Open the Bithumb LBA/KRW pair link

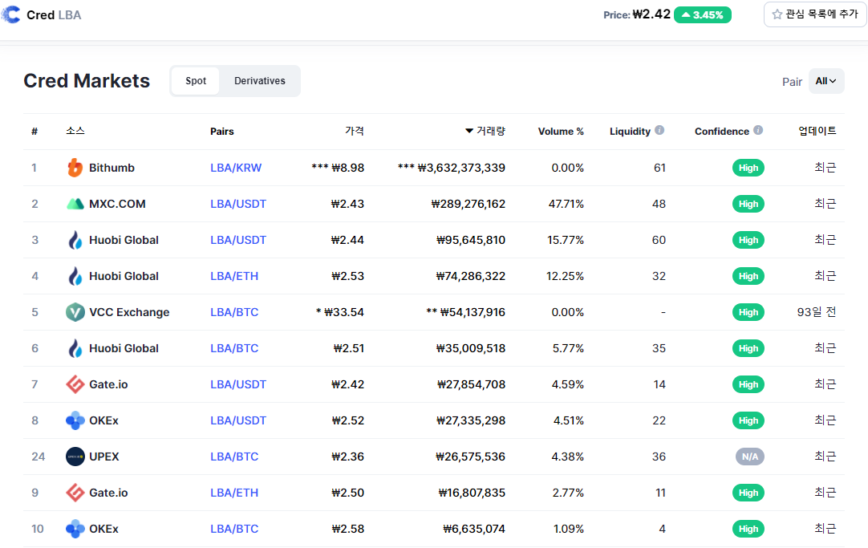[x=236, y=168]
